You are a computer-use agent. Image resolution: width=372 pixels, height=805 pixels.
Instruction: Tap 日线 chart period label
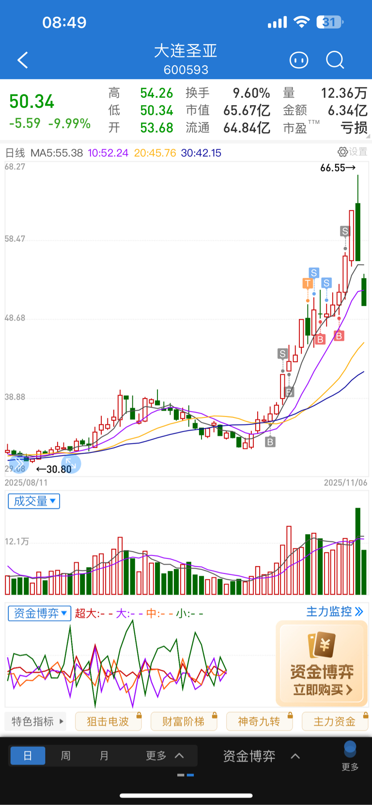[x=15, y=153]
